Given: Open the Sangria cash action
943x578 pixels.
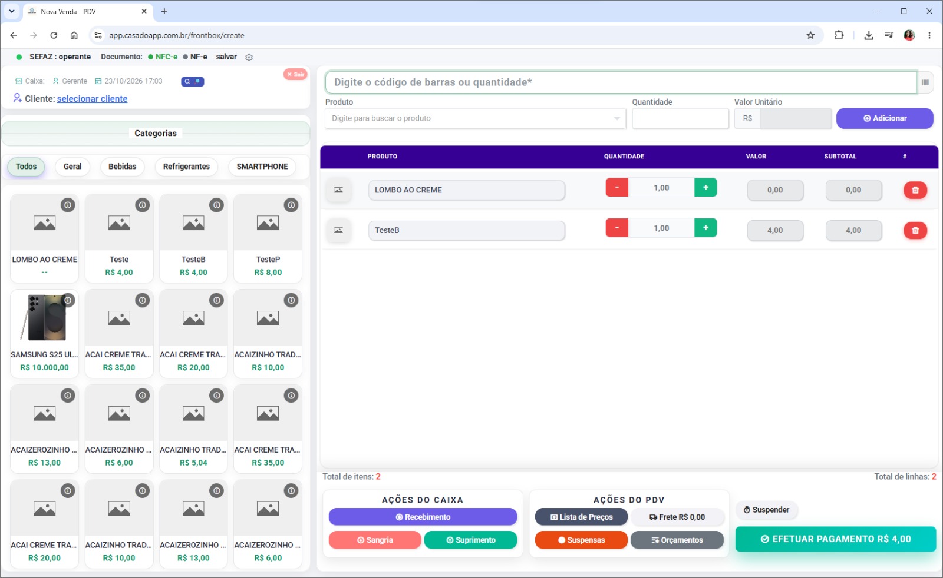Looking at the screenshot, I should tap(375, 540).
